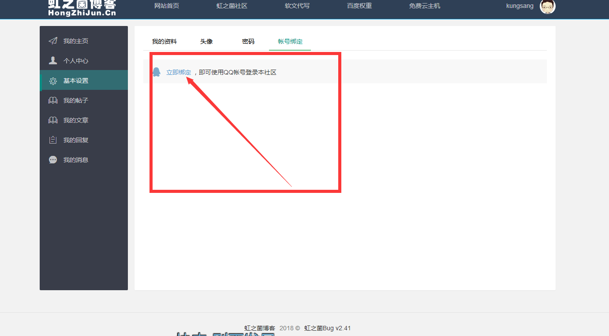Open the 免费云主机 navigation link

tap(425, 6)
